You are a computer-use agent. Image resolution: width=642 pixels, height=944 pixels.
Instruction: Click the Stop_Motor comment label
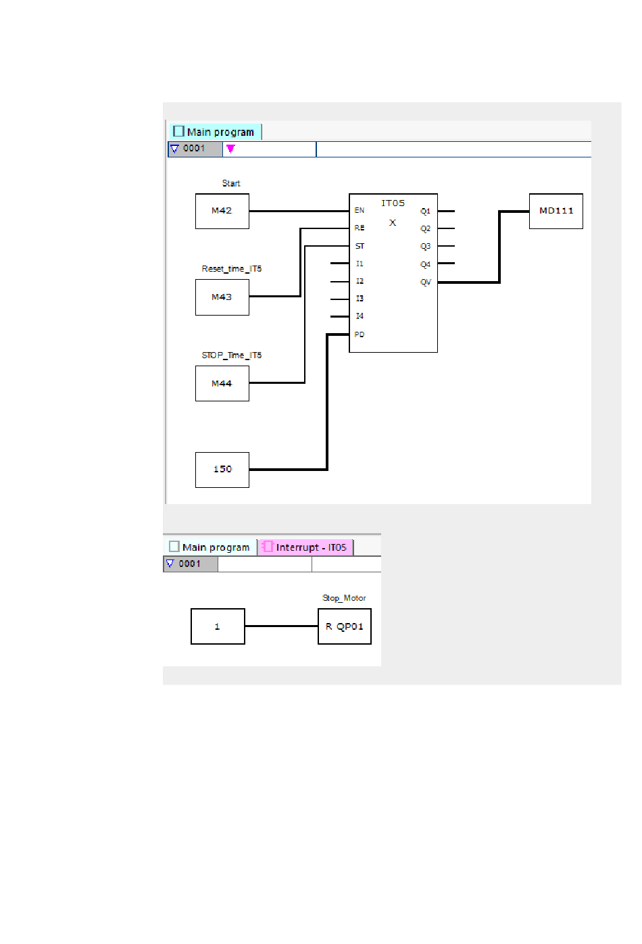344,598
